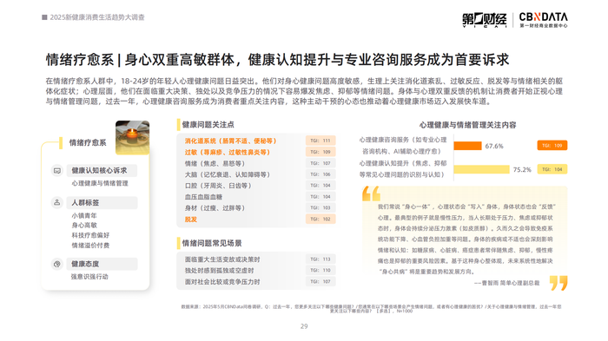Click the person icon beside 人群标签
Image resolution: width=608 pixels, height=341 pixels.
click(57, 202)
